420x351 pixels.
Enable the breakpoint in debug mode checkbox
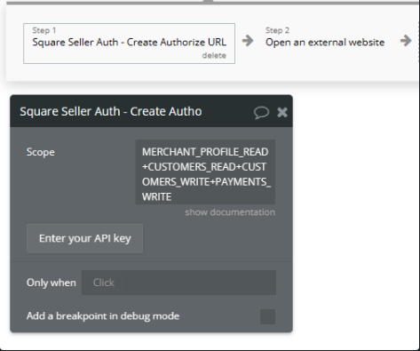[x=267, y=316]
